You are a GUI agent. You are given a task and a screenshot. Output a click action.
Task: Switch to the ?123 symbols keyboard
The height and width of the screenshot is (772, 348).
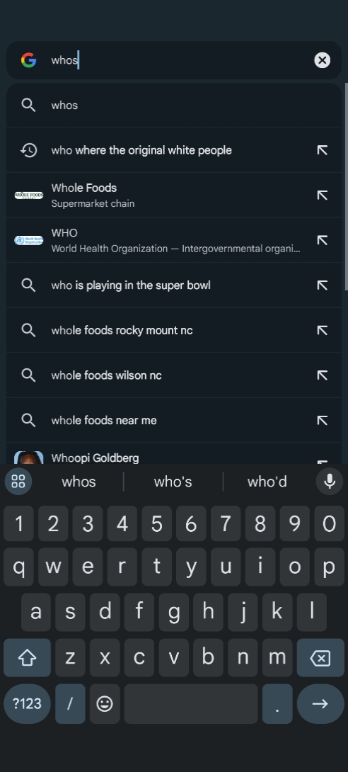(27, 703)
